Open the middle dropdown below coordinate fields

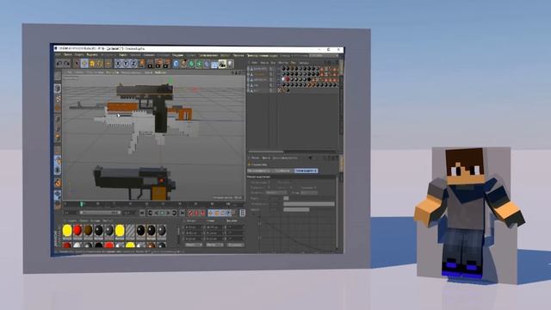click(214, 245)
